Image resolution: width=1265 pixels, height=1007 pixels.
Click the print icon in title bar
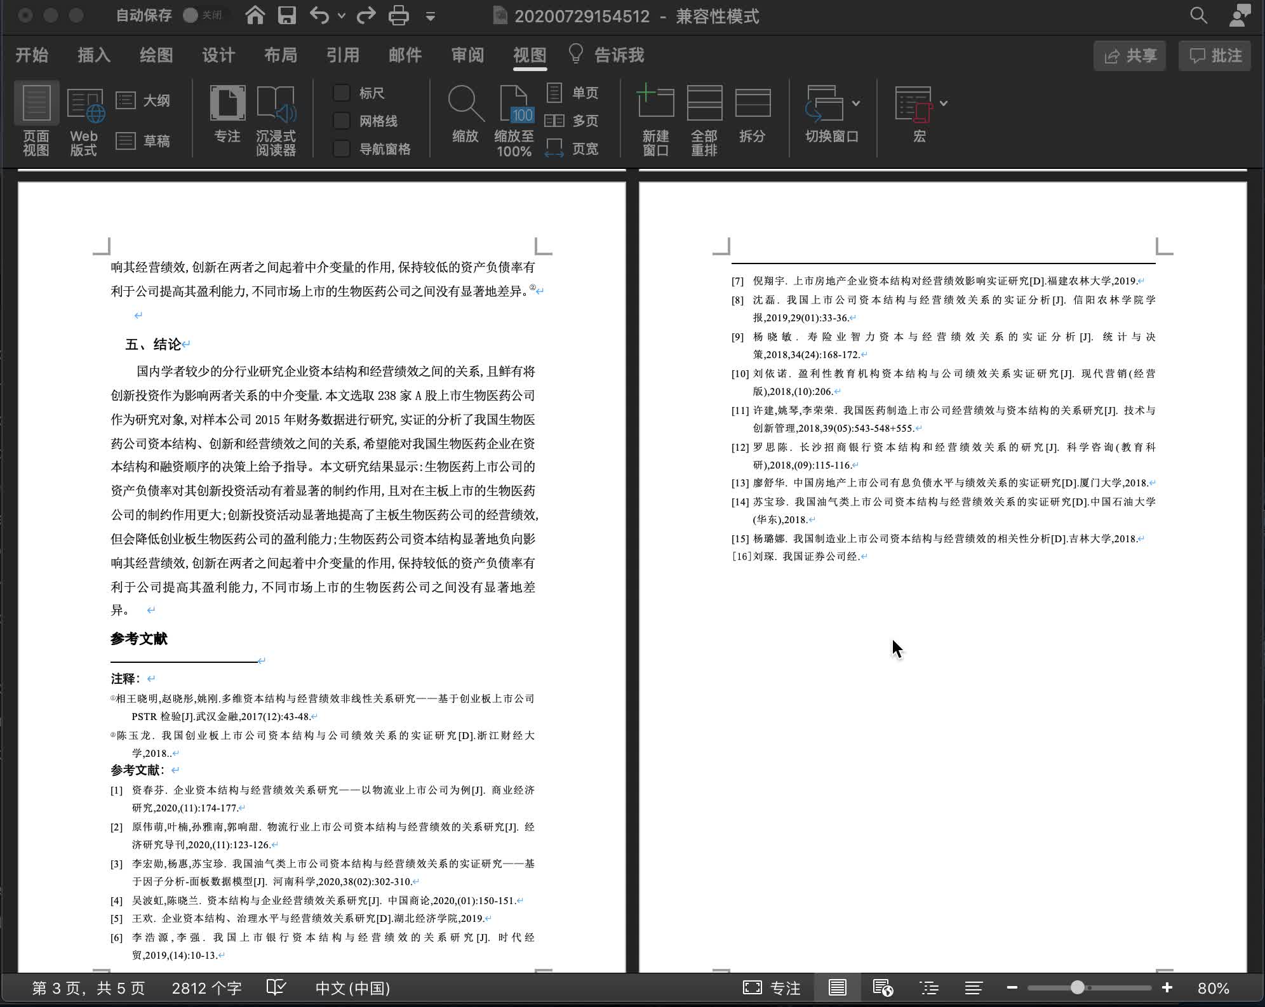pos(398,15)
